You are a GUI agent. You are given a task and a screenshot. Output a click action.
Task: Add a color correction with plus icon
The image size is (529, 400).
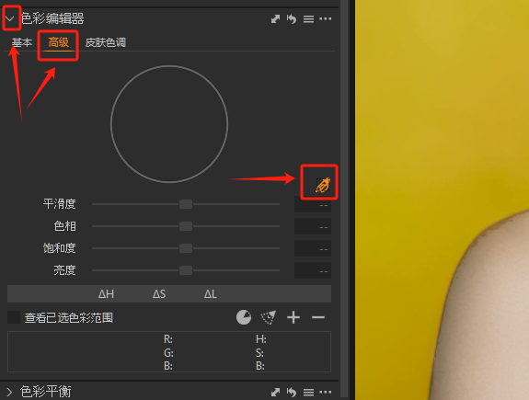pyautogui.click(x=293, y=317)
